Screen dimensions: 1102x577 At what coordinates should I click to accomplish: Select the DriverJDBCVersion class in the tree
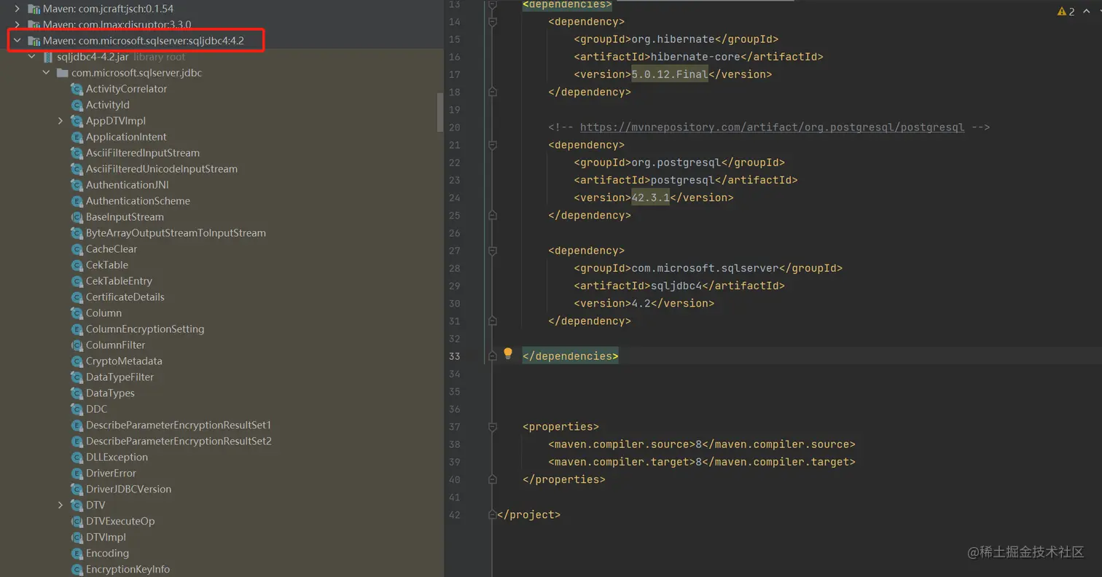pyautogui.click(x=128, y=490)
